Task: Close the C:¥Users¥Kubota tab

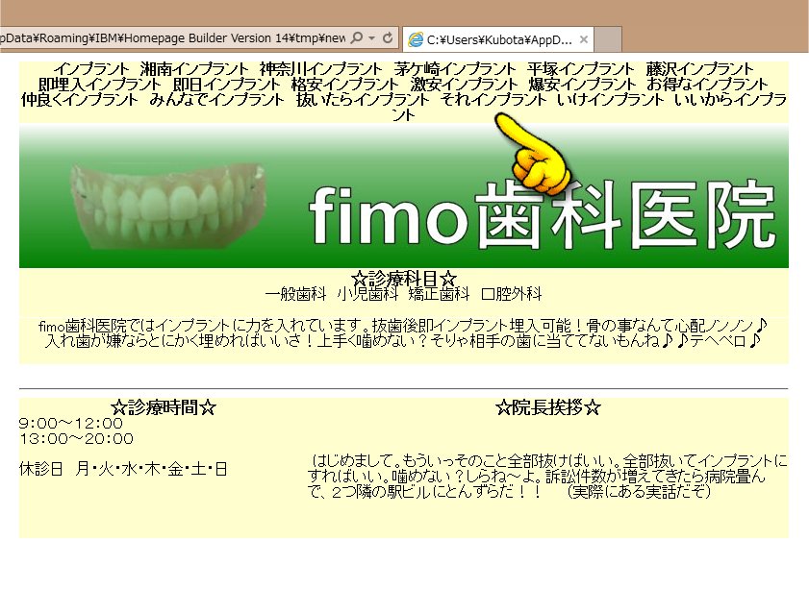Action: pyautogui.click(x=584, y=39)
